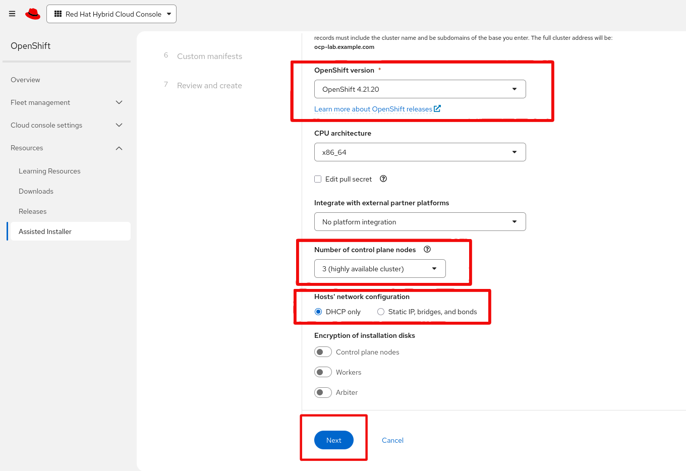Toggle disk encryption for Workers
Viewport: 686px width, 471px height.
pos(323,372)
